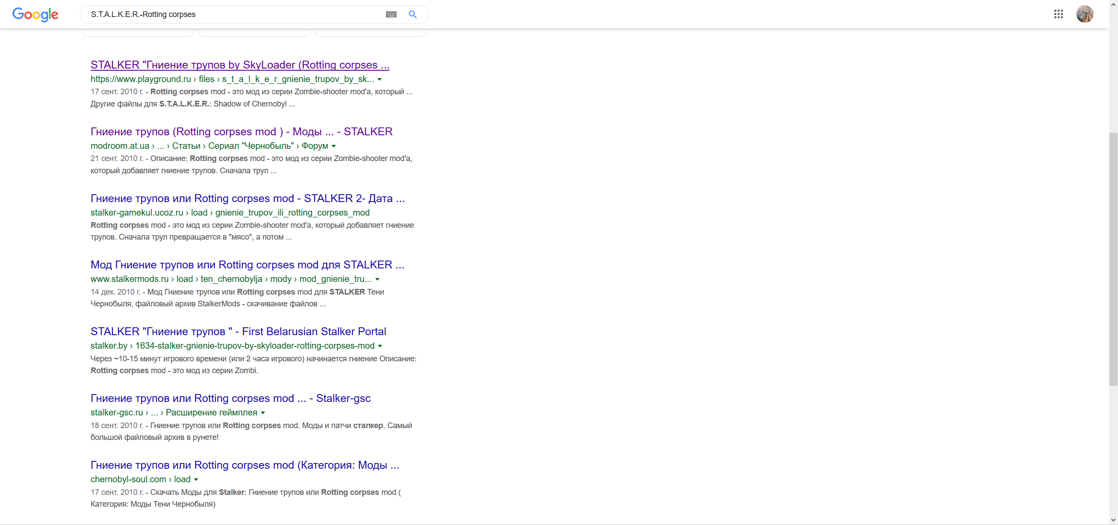1118x525 pixels.
Task: Open Мод Гниение трупов для STALKER result
Action: point(247,265)
